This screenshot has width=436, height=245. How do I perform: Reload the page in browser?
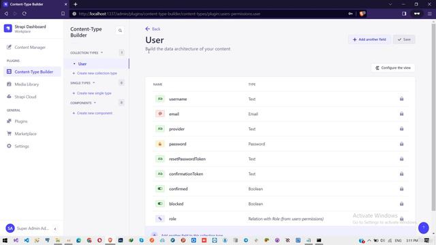coord(25,14)
